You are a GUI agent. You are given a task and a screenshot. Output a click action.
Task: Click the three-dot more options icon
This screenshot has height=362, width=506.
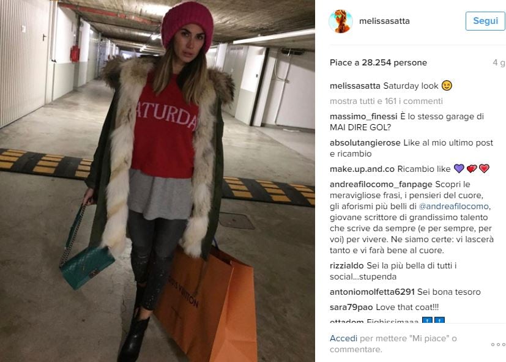(498, 345)
